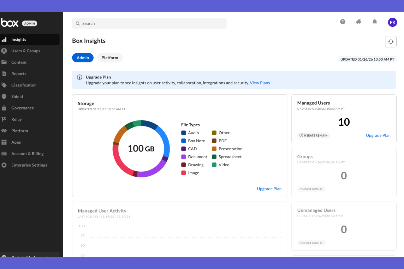This screenshot has width=404, height=269.
Task: Open Classification in the sidebar
Action: [30, 85]
